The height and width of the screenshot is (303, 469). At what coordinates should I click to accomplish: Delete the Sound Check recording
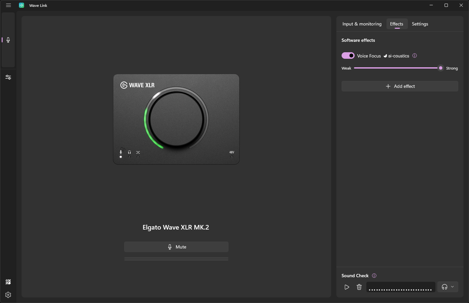(359, 287)
